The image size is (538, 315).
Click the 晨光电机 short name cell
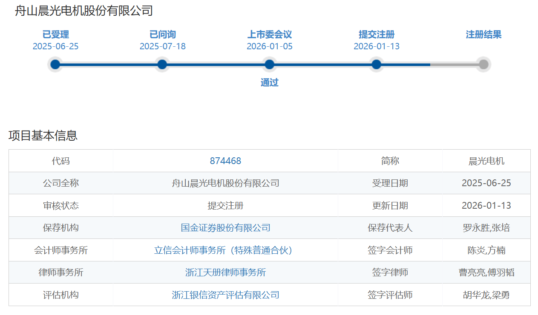486,161
